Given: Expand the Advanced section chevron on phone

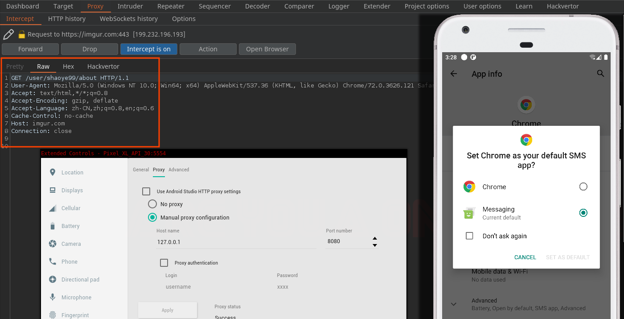Looking at the screenshot, I should 454,304.
